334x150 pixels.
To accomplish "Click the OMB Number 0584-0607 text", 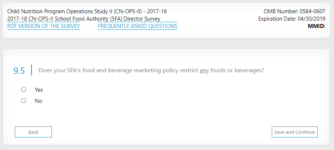I will tap(294, 11).
